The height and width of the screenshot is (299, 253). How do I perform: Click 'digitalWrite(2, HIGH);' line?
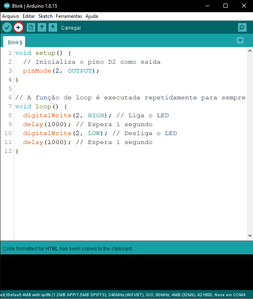click(x=67, y=116)
